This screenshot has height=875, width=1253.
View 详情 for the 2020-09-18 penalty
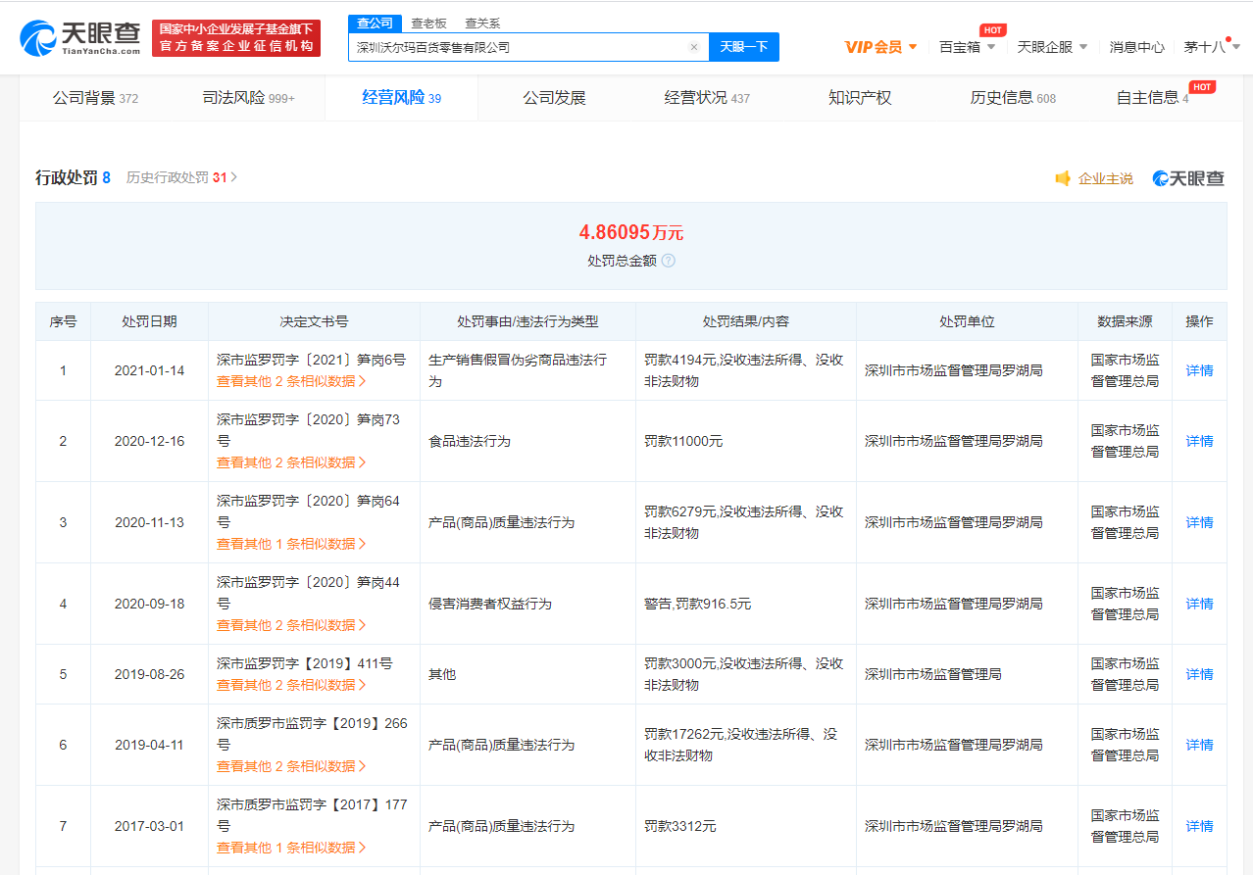point(1199,604)
